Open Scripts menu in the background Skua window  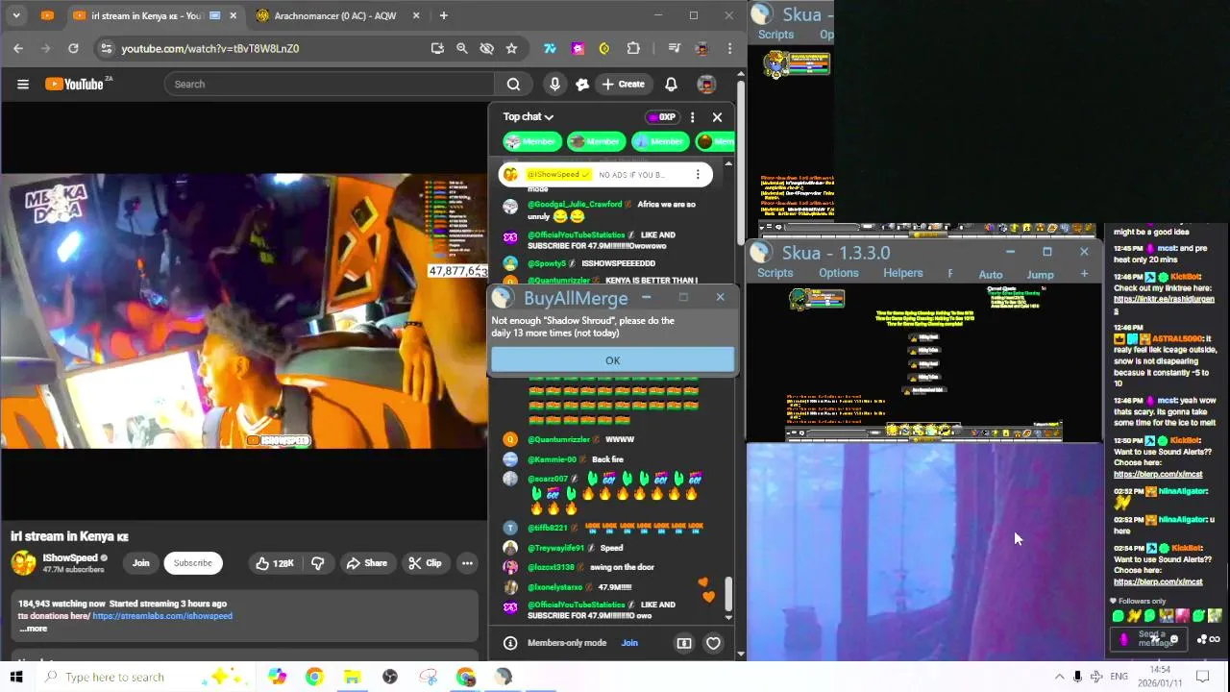[x=775, y=35]
